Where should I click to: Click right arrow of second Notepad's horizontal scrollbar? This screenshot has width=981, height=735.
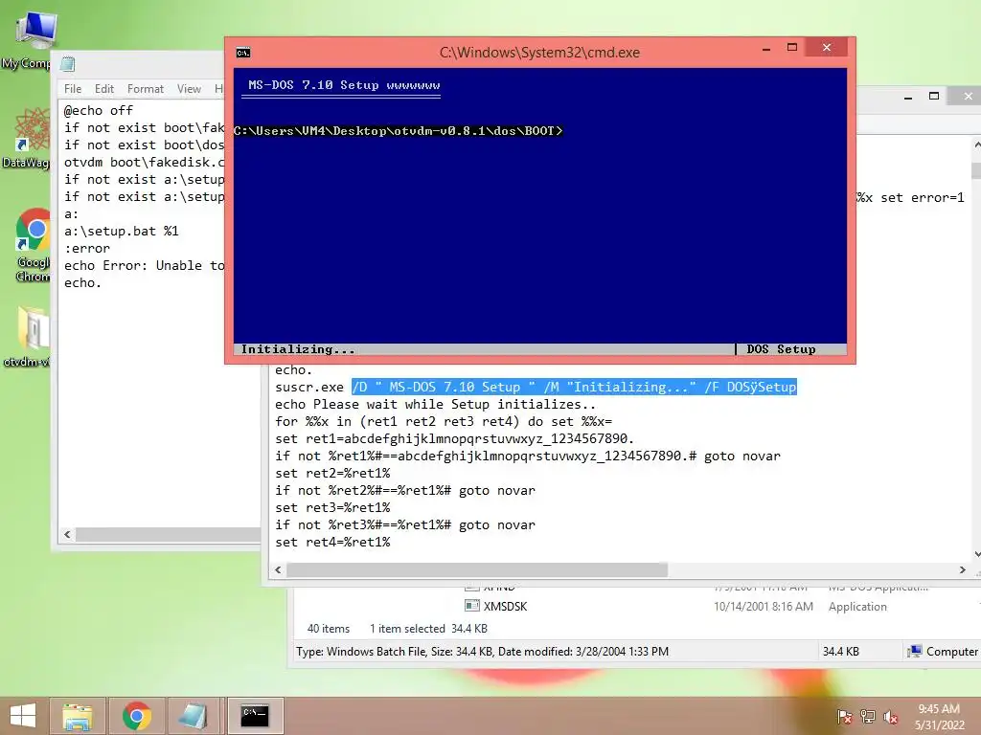tap(962, 570)
